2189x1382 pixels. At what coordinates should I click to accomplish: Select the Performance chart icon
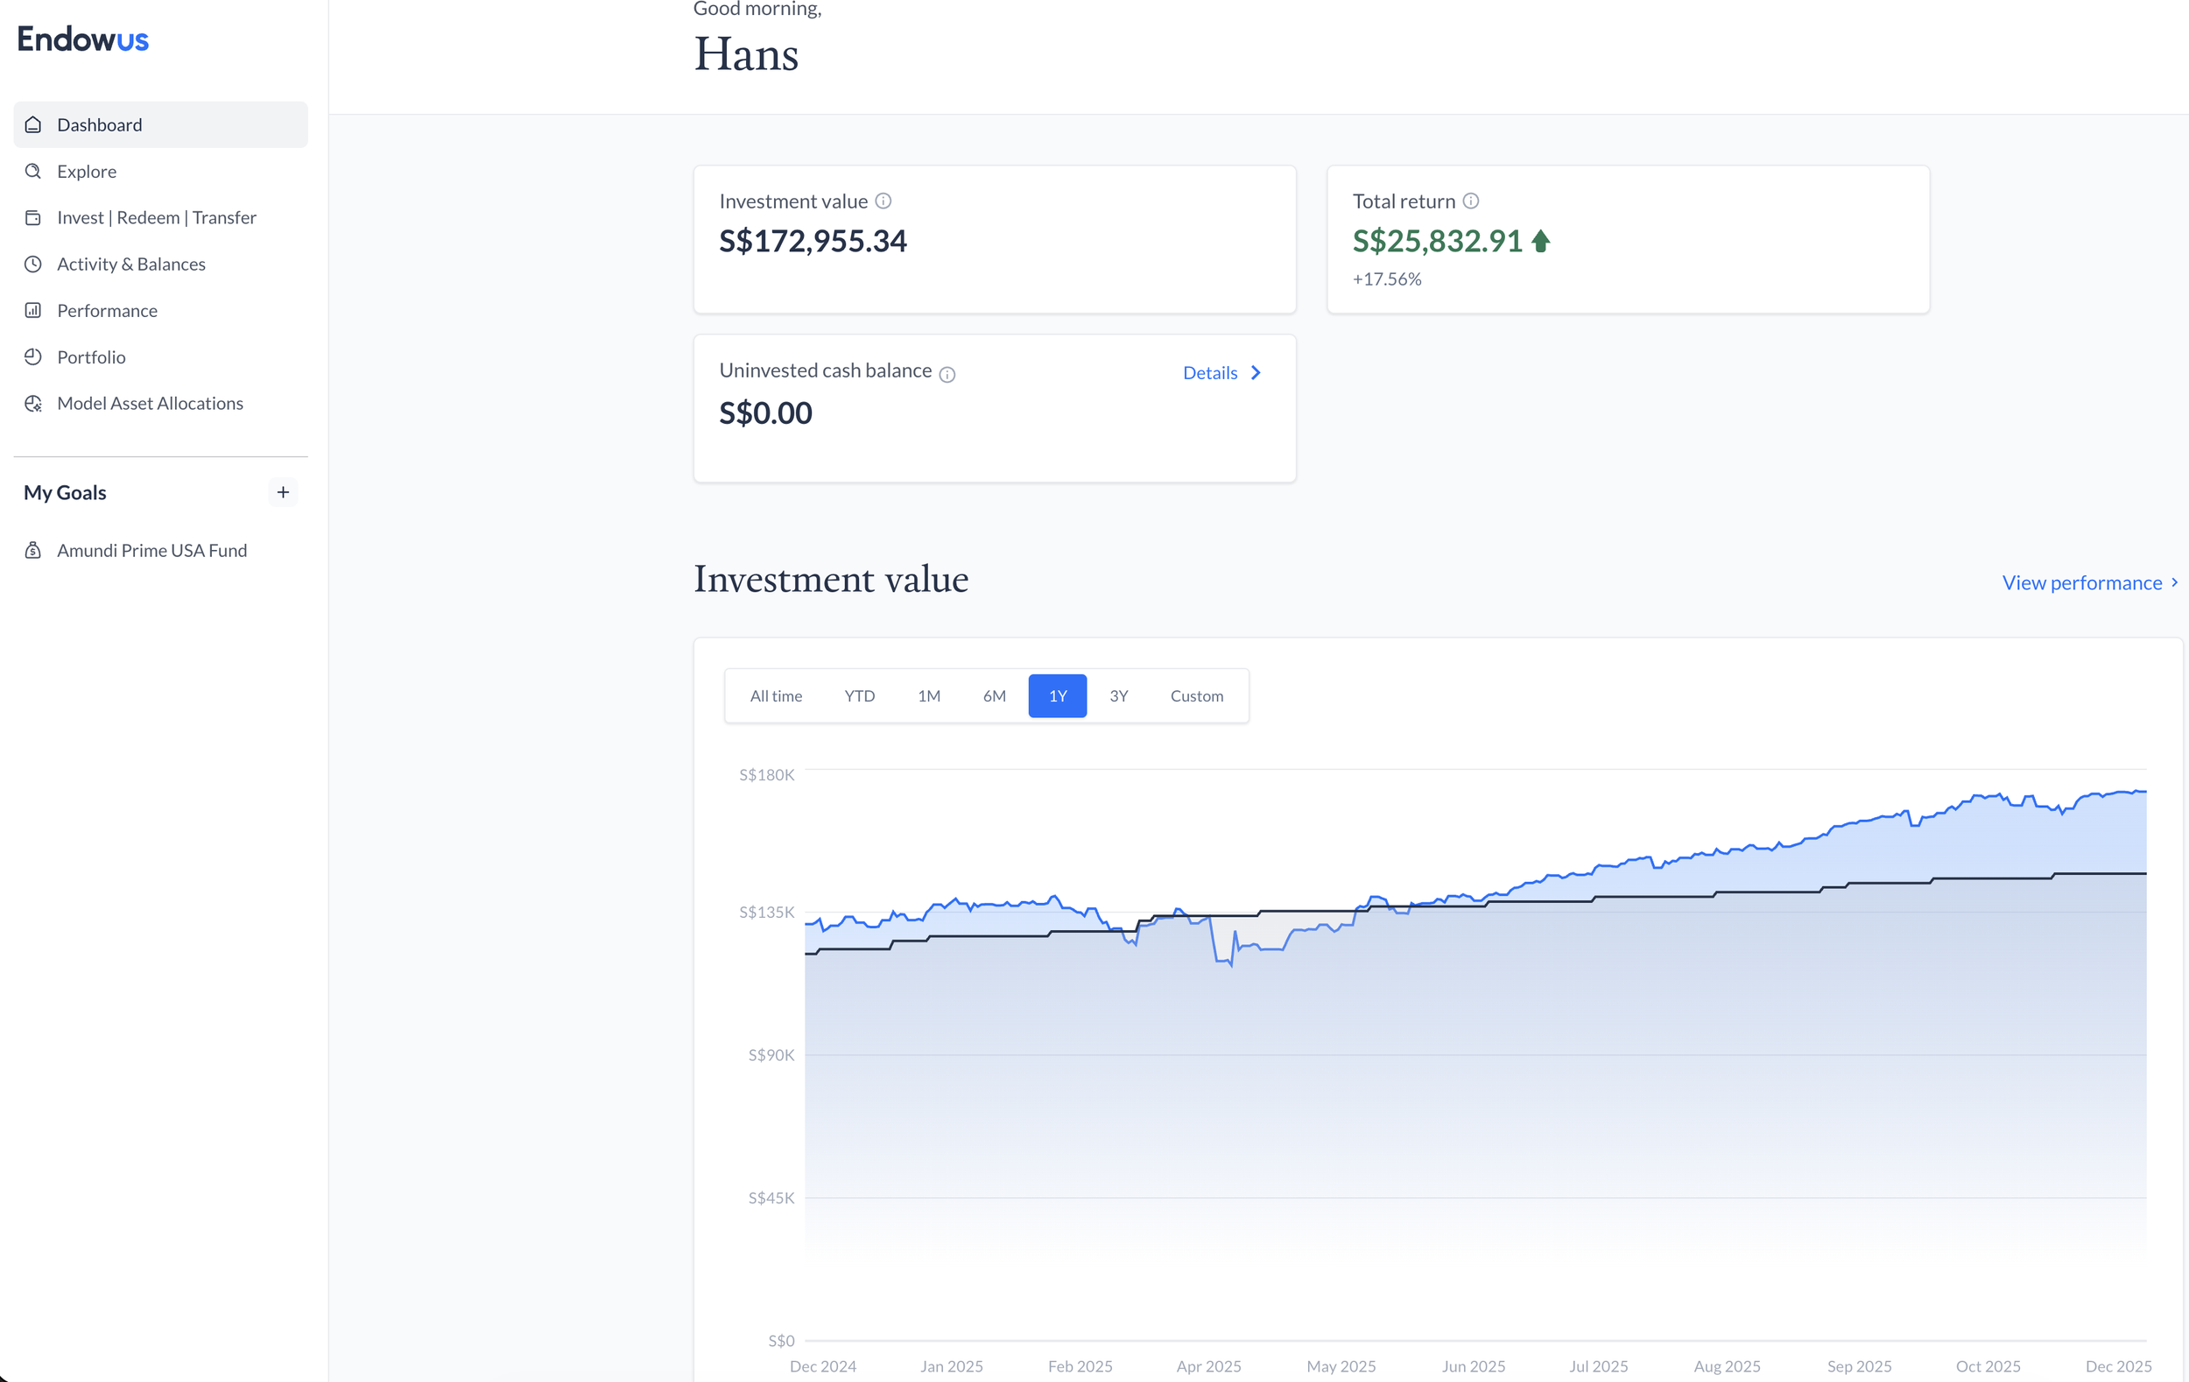point(32,310)
